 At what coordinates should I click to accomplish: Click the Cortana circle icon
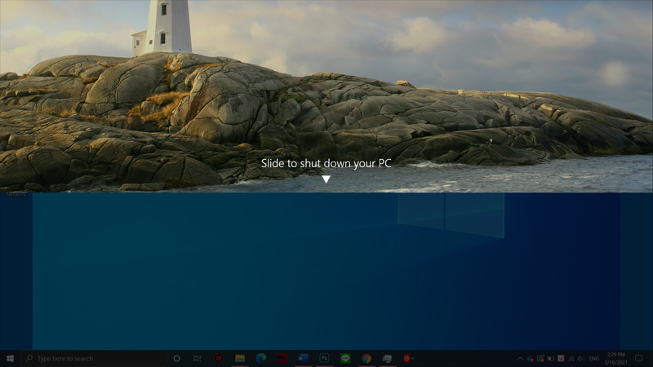pos(176,358)
